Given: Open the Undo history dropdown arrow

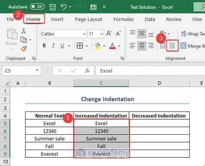Looking at the screenshot, I should (x=70, y=7).
